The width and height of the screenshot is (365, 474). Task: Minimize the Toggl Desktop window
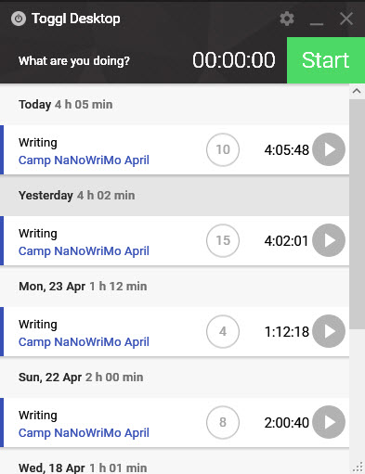317,19
